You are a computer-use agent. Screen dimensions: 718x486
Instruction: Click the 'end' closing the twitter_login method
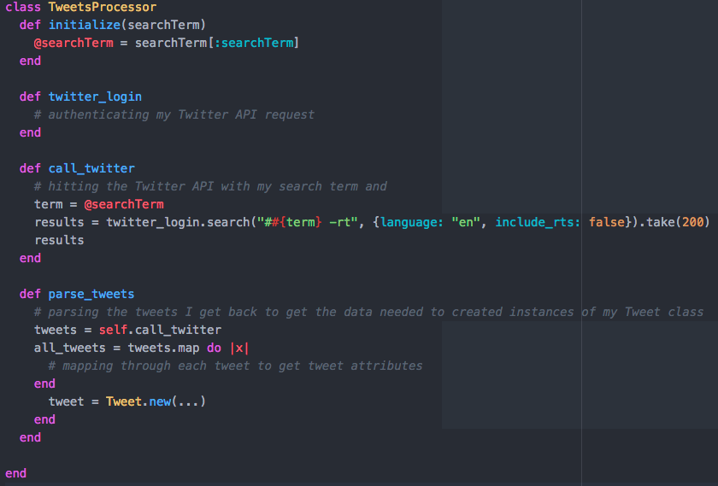30,132
